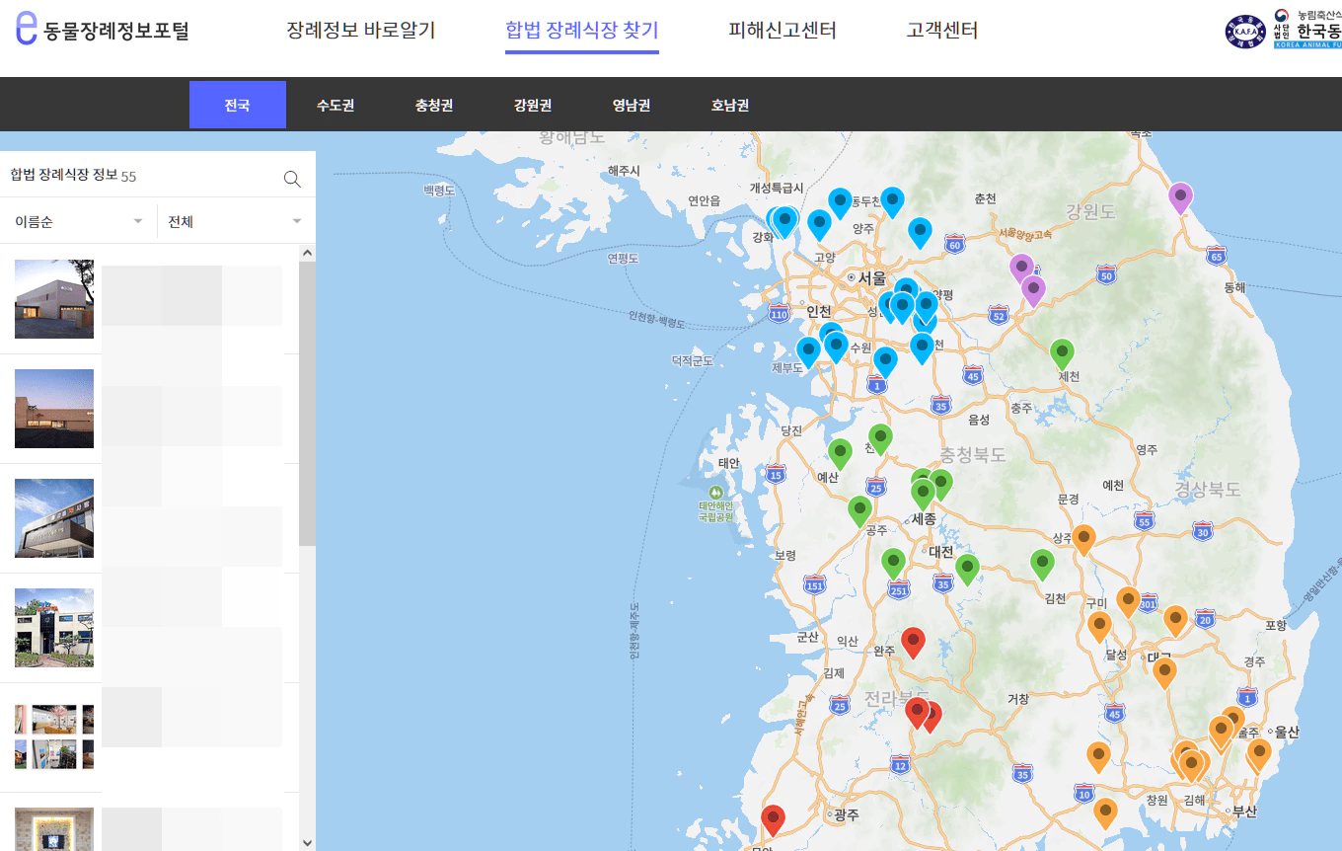Open second funeral home thumbnail with sunset building
1342x851 pixels.
(54, 409)
